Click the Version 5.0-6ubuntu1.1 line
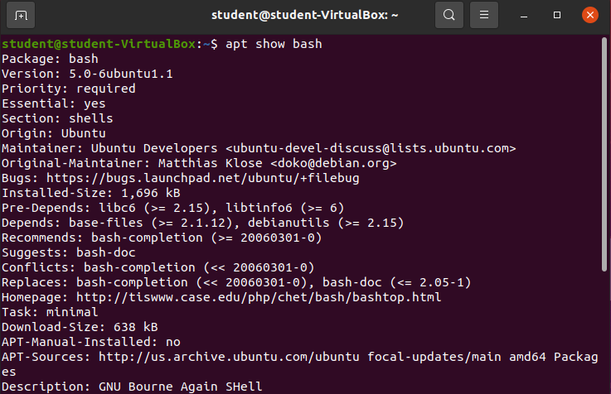Viewport: 611px width, 394px height. [x=87, y=74]
